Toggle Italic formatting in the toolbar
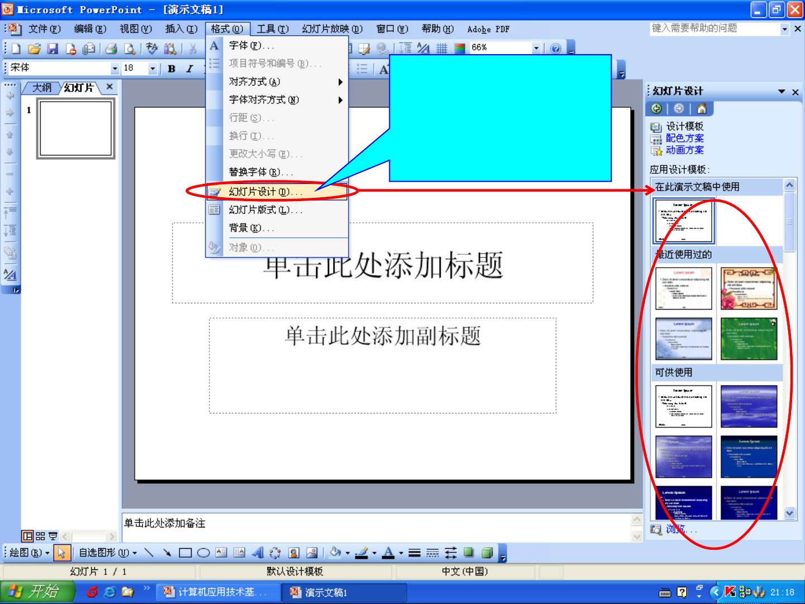The image size is (805, 604). (x=190, y=67)
